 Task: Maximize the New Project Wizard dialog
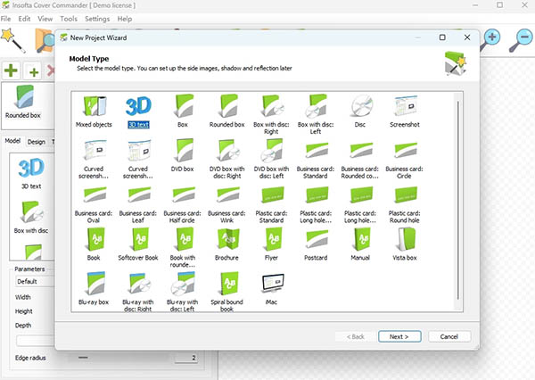click(x=442, y=37)
